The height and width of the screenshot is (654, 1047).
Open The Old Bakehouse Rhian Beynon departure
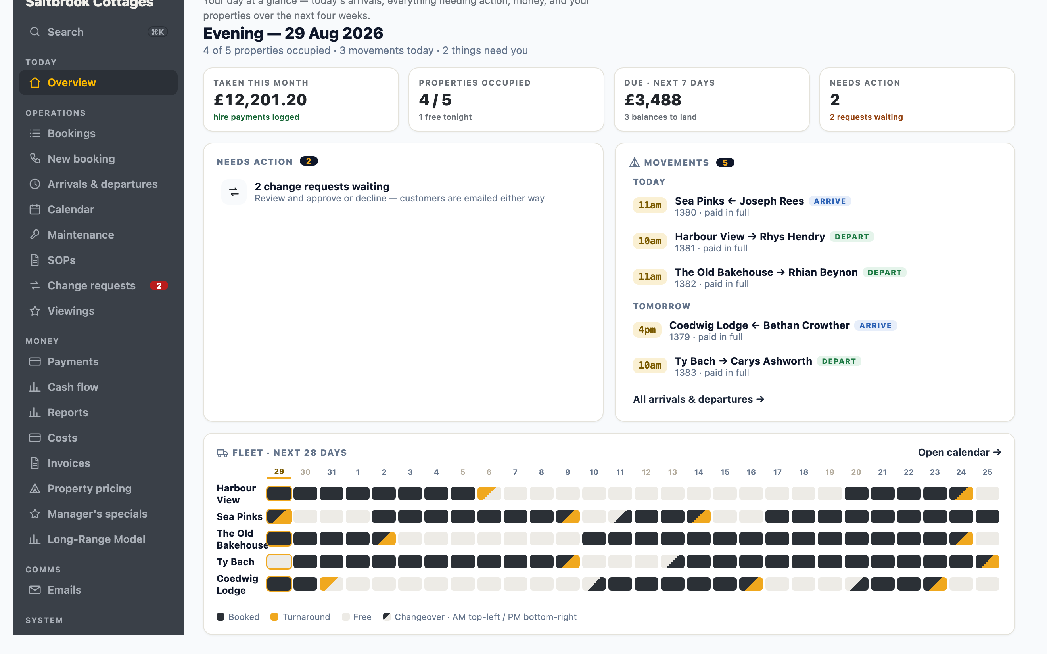815,278
